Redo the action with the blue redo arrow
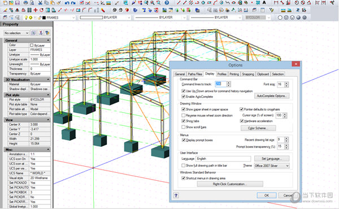 pyautogui.click(x=73, y=3)
